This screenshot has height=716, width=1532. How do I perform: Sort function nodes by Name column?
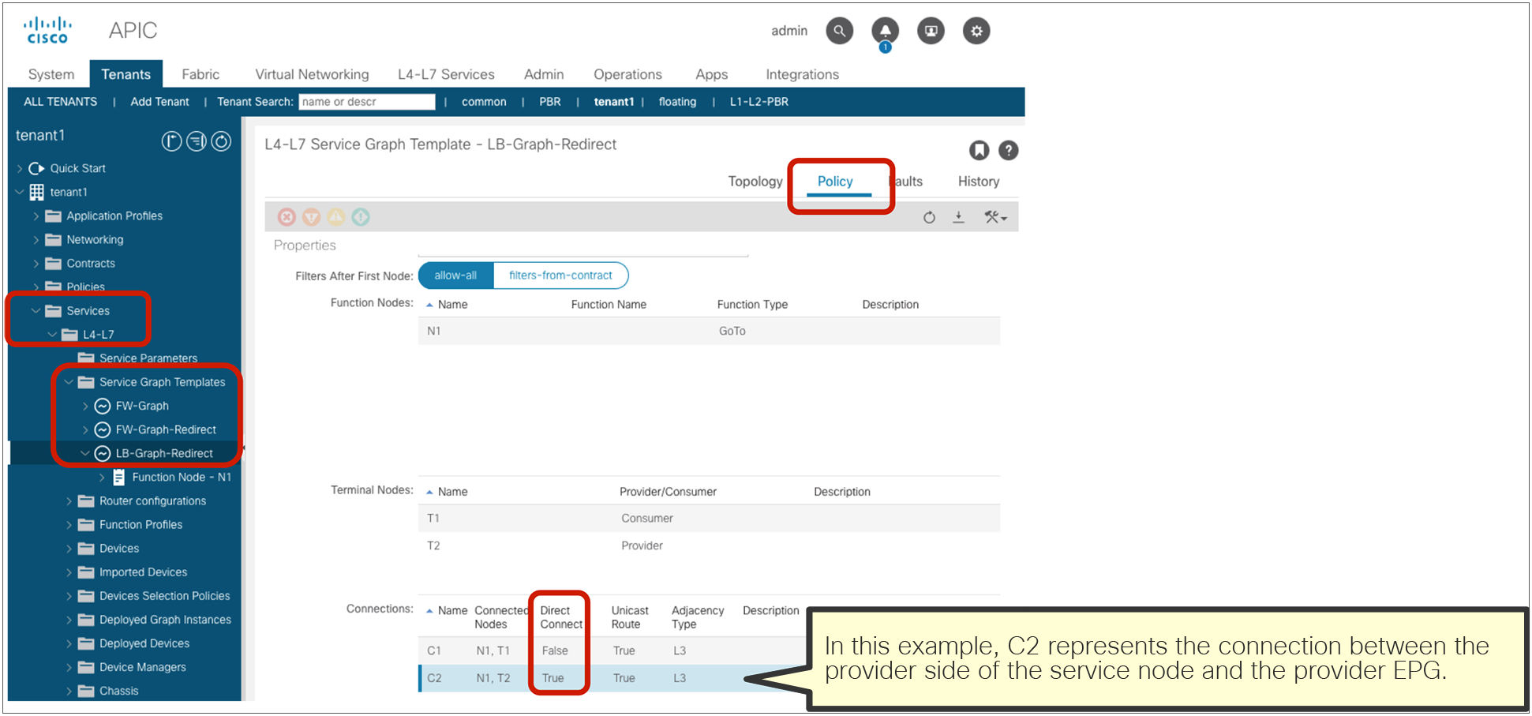point(452,305)
